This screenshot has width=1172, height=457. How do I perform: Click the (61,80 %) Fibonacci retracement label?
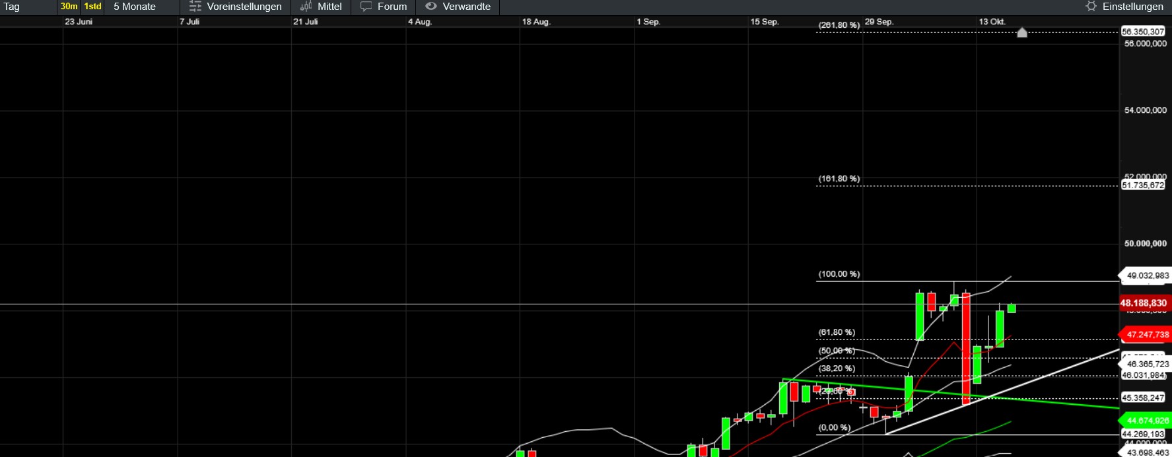click(x=837, y=332)
